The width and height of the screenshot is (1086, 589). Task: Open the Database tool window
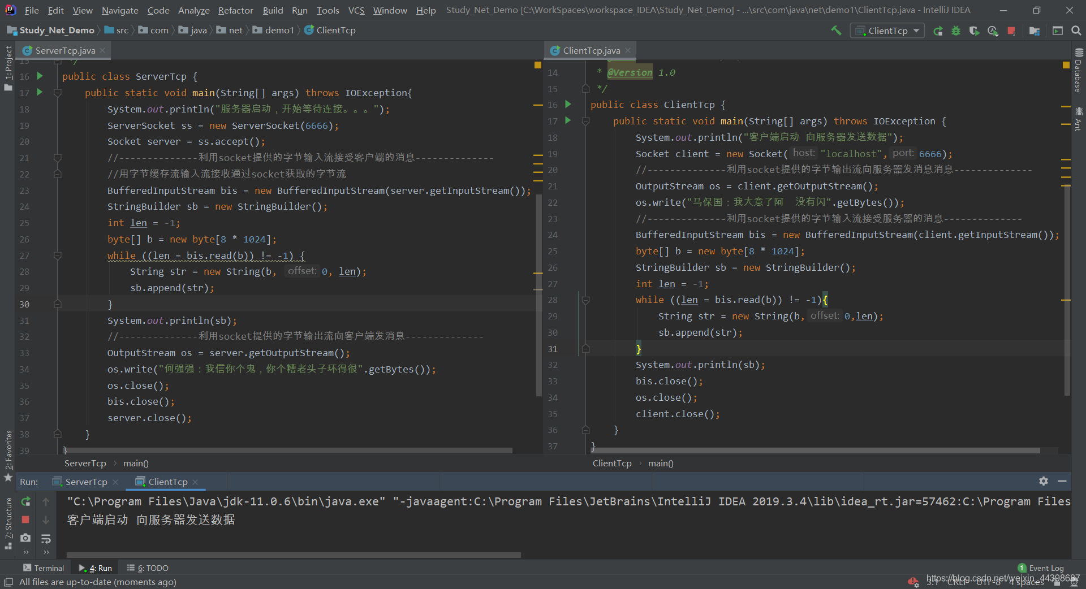click(x=1079, y=70)
